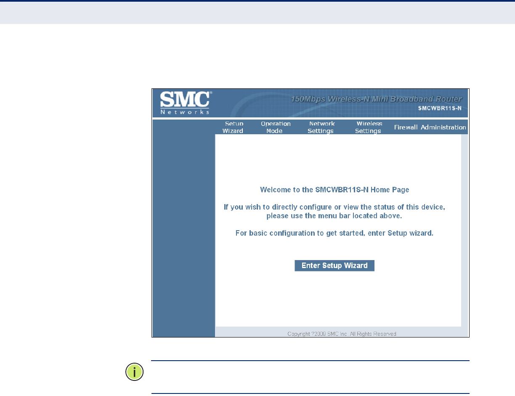Open the Wireless Settings menu

pyautogui.click(x=369, y=127)
